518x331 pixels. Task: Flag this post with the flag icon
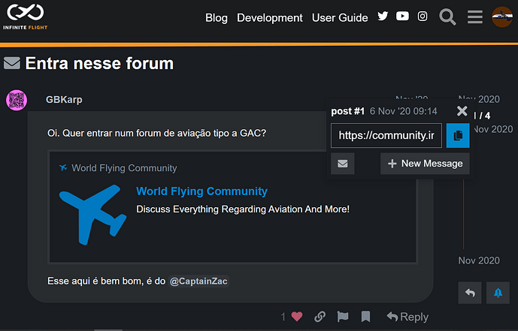click(x=343, y=317)
